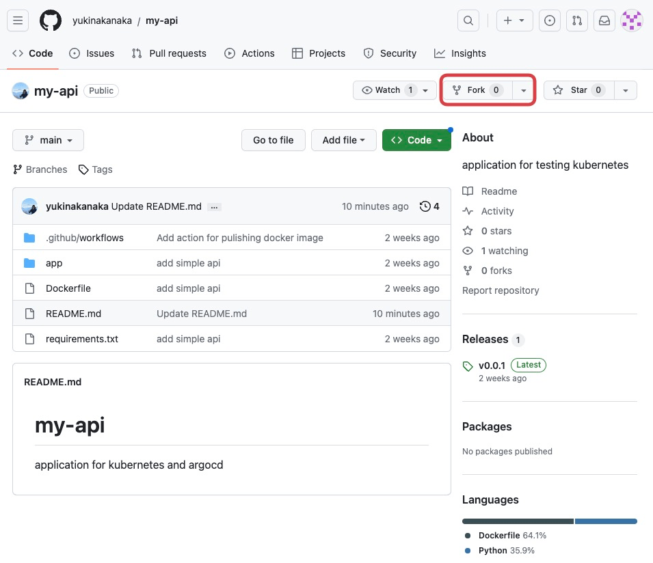653x563 pixels.
Task: Click the languages color bar Python segment
Action: point(606,521)
